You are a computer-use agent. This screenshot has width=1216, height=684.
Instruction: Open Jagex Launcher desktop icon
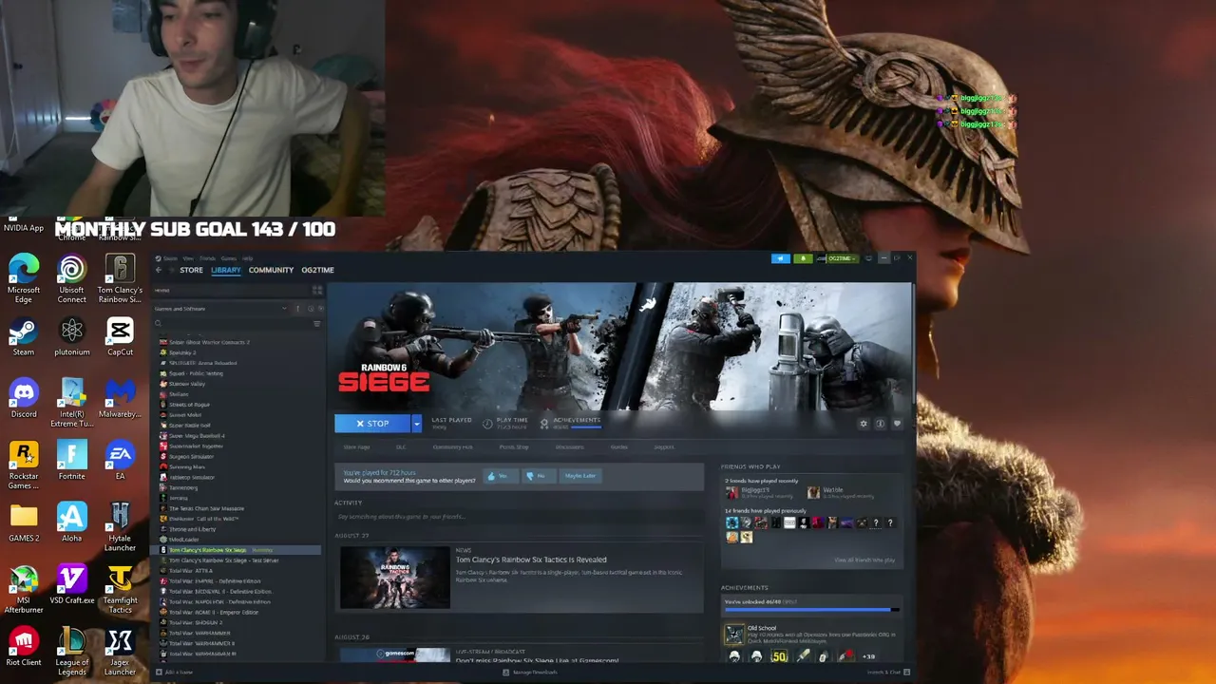pyautogui.click(x=120, y=651)
